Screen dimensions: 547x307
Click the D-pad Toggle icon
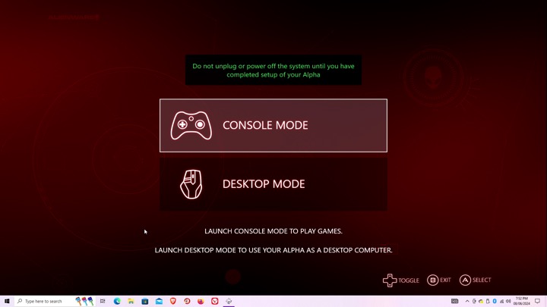390,280
